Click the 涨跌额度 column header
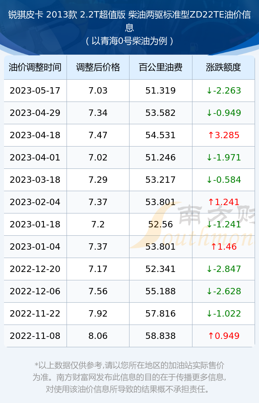Image resolution: width=259 pixels, height=403 pixels. point(224,67)
